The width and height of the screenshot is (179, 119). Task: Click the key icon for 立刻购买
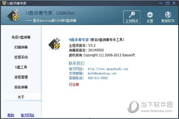132,15
